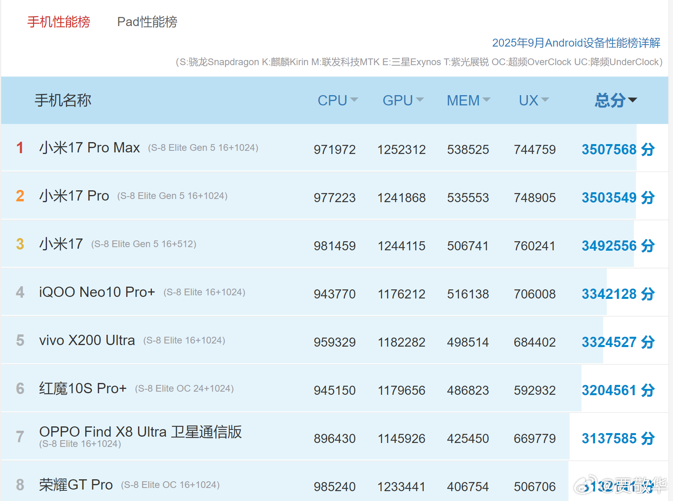Image resolution: width=673 pixels, height=501 pixels.
Task: Click CPU score 971972
Action: [335, 150]
